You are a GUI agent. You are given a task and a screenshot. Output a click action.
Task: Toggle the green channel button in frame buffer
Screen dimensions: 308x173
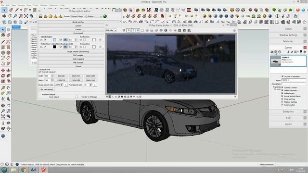[x=133, y=30]
